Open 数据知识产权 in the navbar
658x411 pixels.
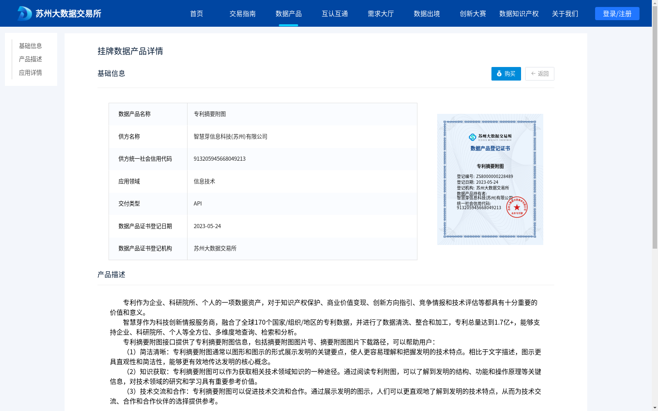click(x=519, y=14)
